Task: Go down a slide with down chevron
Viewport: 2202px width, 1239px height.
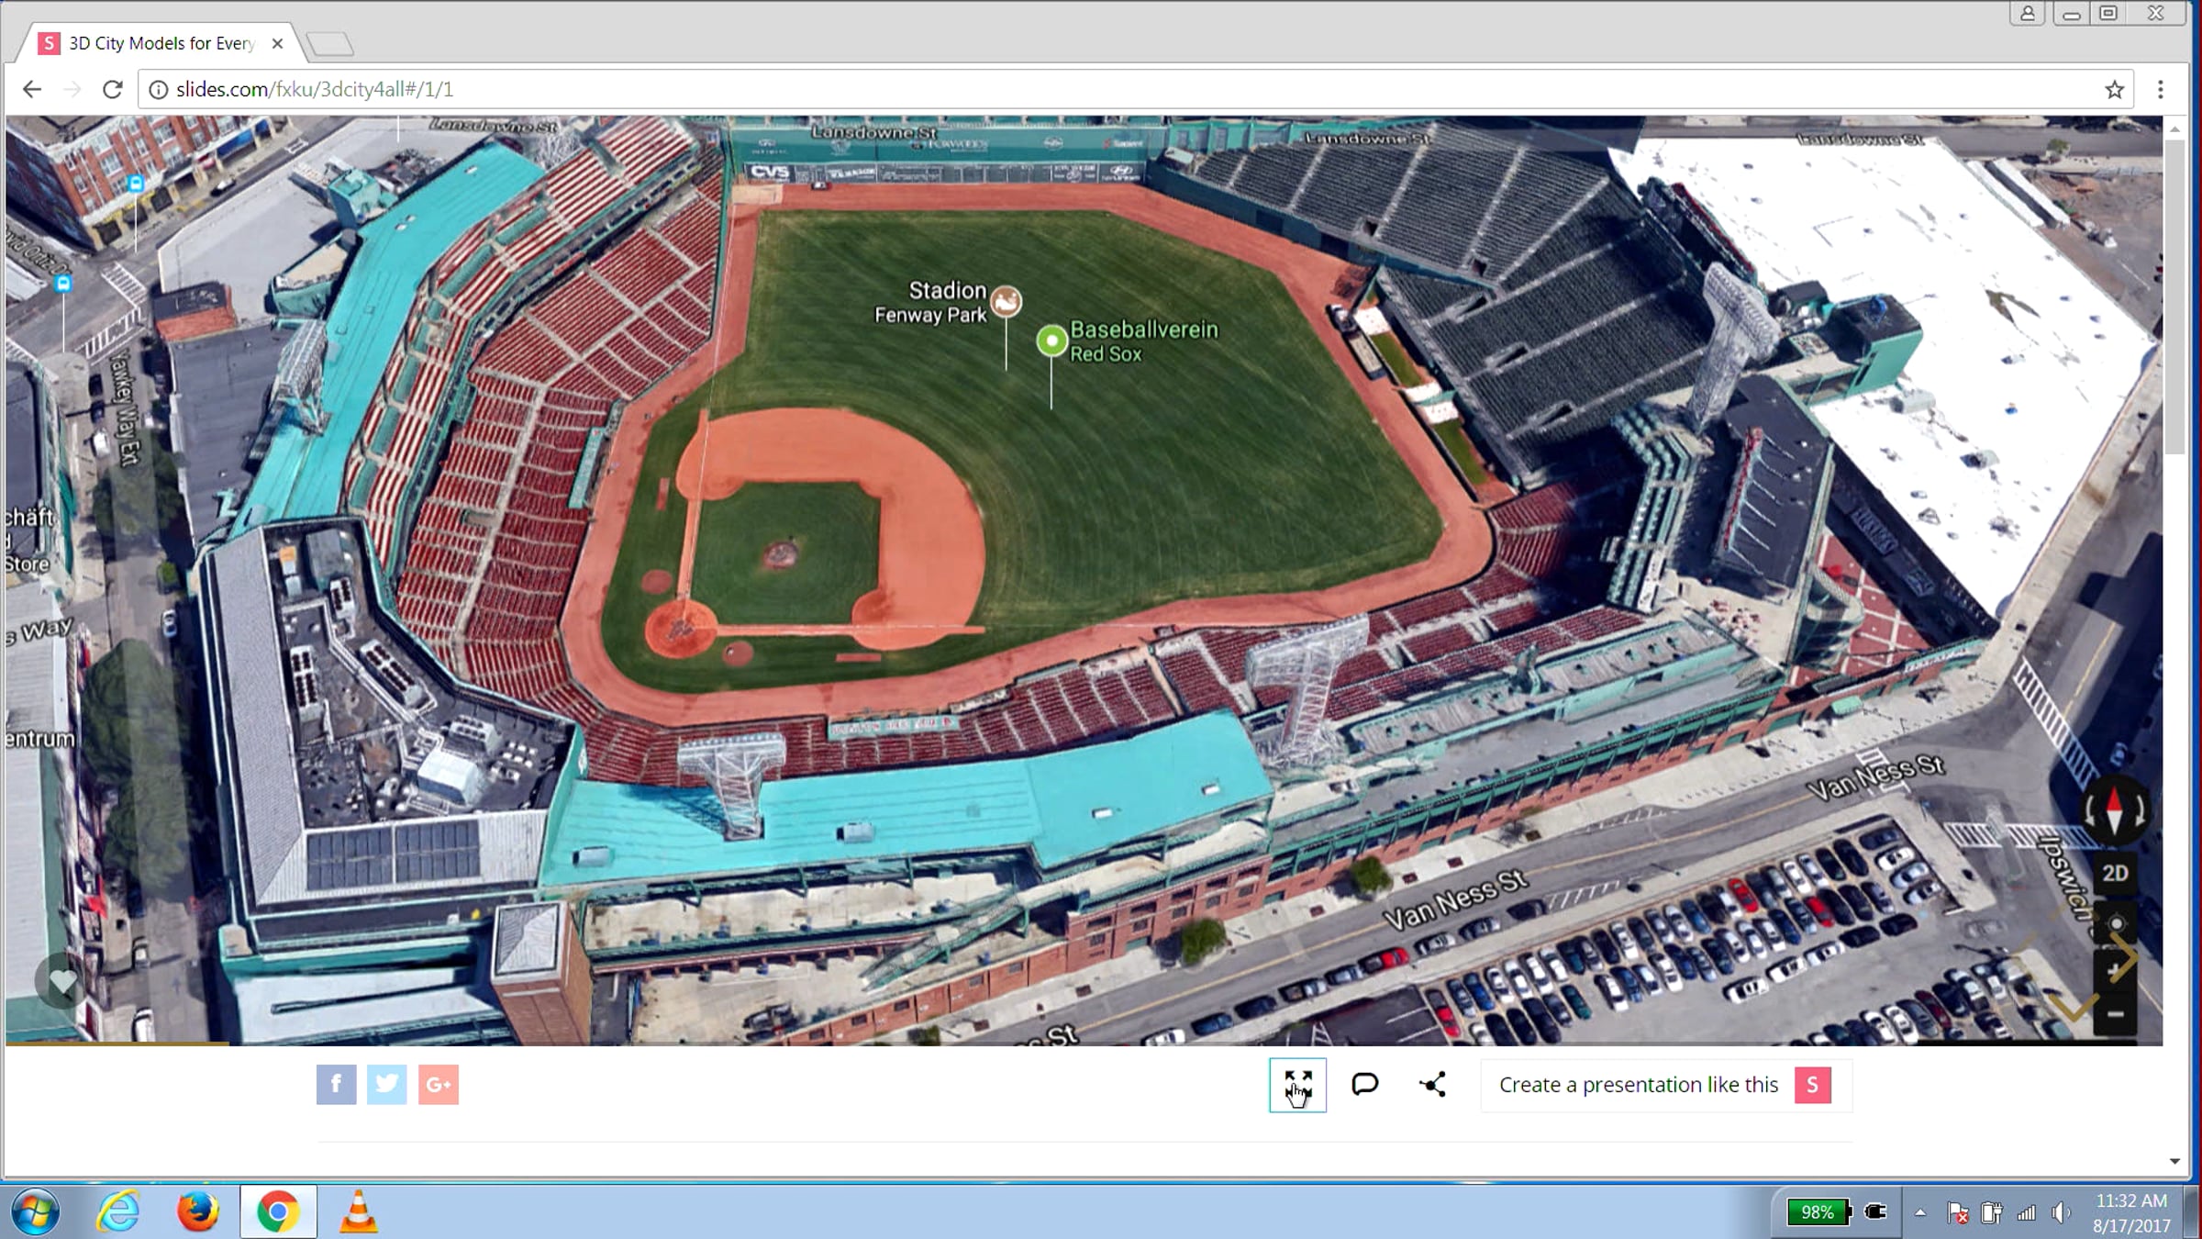Action: [x=2073, y=1007]
